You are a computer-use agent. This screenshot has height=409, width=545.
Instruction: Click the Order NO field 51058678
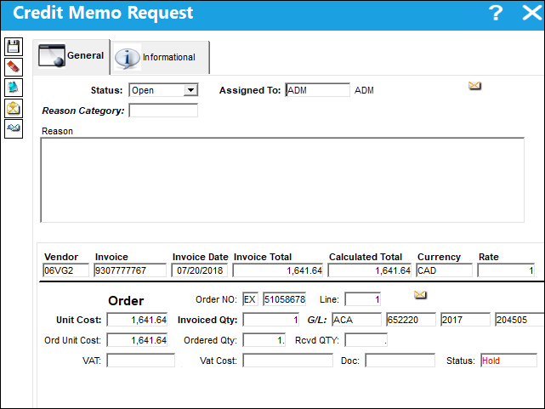[284, 299]
